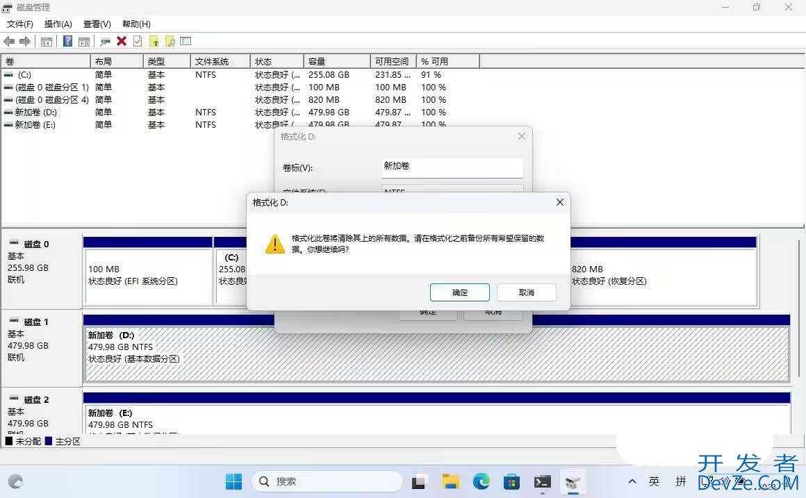Confirm formatting with the 确定 button
The height and width of the screenshot is (498, 806).
click(x=459, y=292)
